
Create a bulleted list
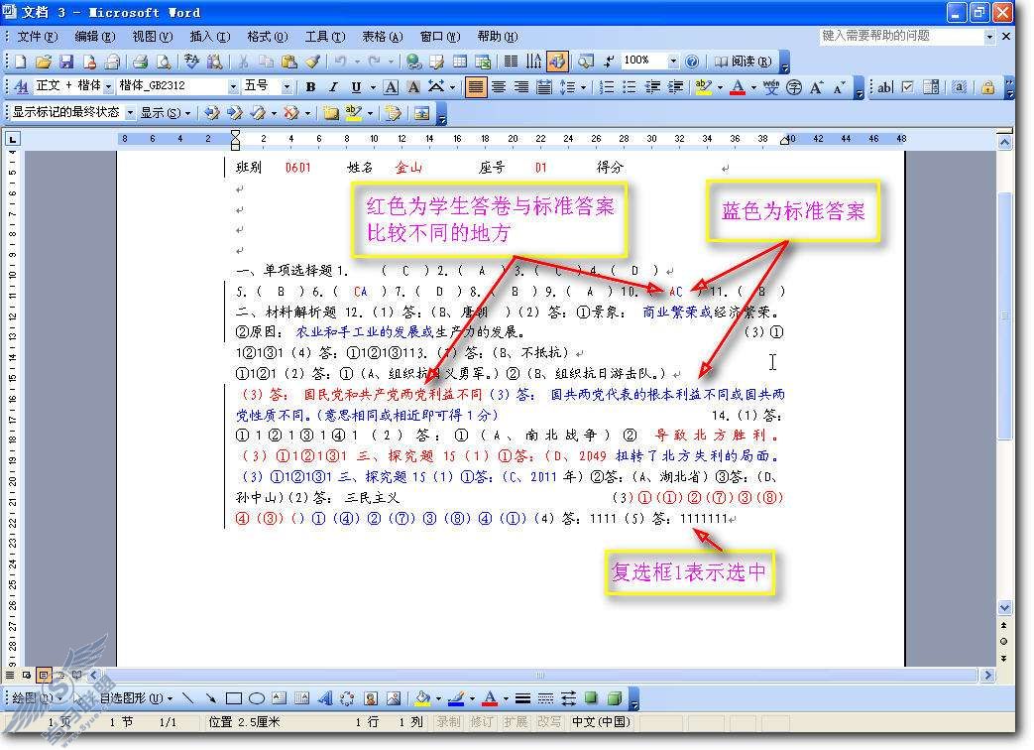630,86
